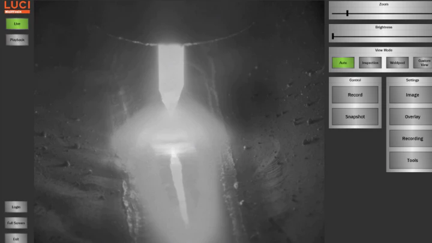Start recording with Record button
Screen dimensions: 432x243
[355, 95]
